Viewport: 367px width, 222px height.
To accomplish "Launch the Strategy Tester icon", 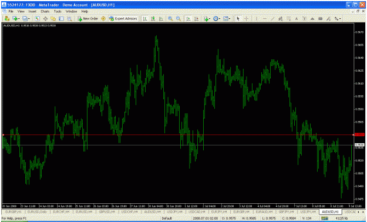I will click(x=69, y=19).
